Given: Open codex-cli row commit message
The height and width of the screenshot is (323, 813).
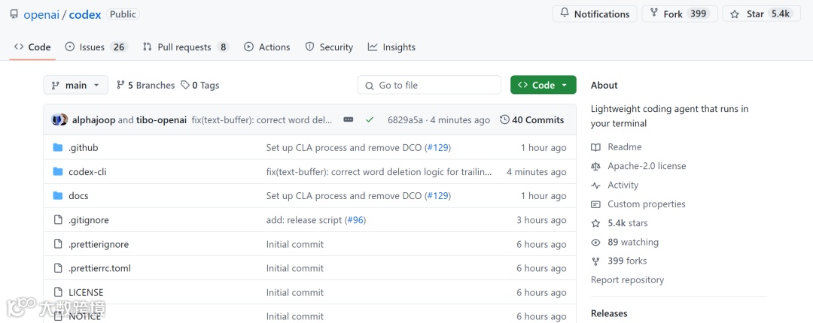Looking at the screenshot, I should point(379,172).
